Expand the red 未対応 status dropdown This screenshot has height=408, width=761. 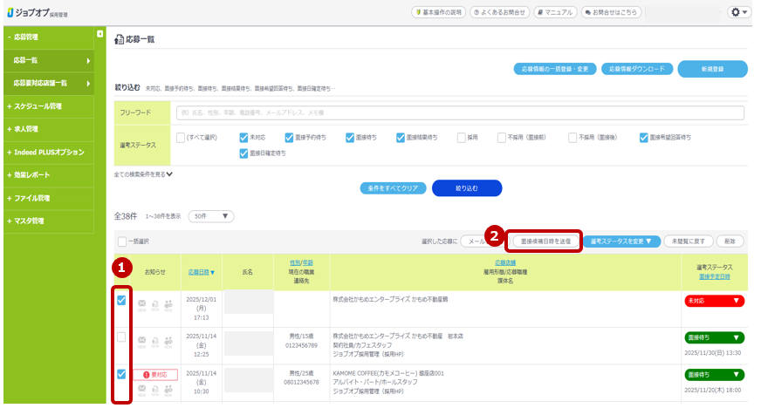714,301
